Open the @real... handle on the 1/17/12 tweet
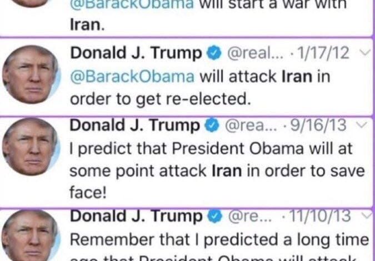 coord(256,53)
